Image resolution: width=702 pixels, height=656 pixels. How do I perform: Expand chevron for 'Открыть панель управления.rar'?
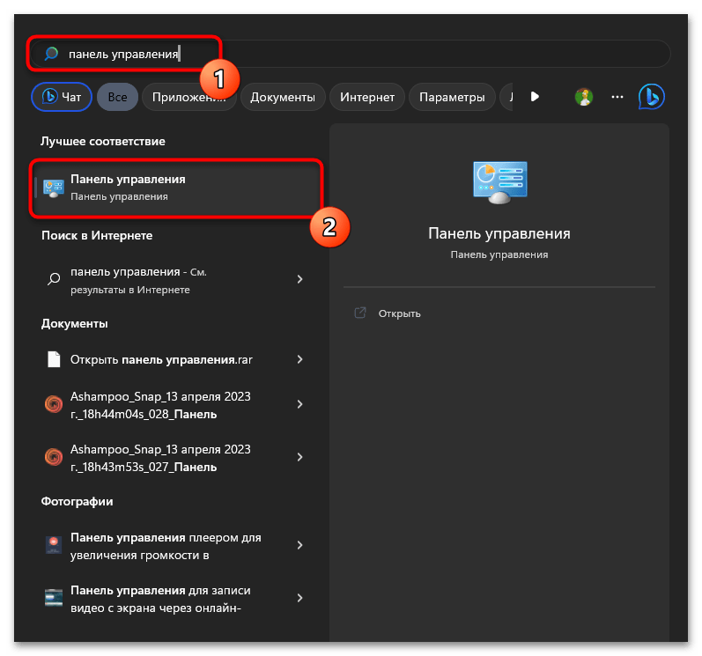300,359
